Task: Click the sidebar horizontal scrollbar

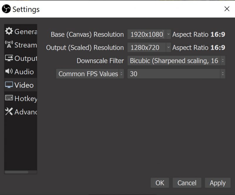Action: pyautogui.click(x=16, y=172)
